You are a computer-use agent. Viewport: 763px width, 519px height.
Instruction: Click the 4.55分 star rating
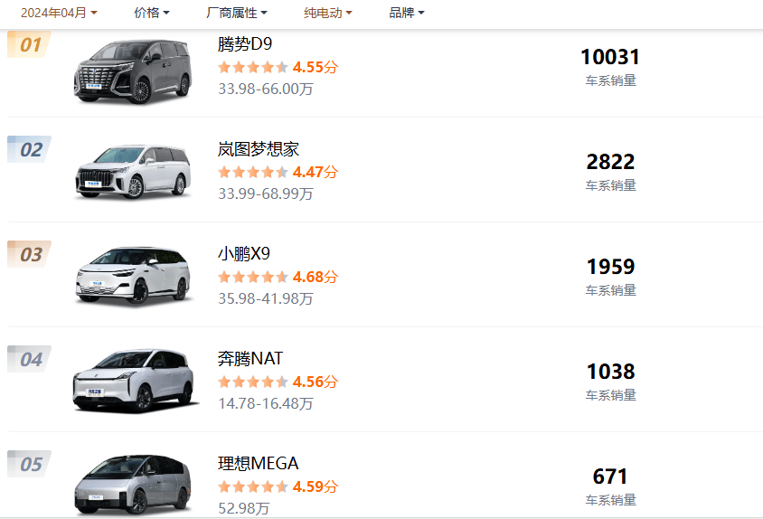[278, 67]
